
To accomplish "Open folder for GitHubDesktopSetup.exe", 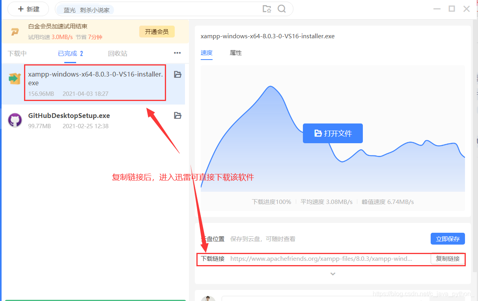I will pyautogui.click(x=178, y=116).
